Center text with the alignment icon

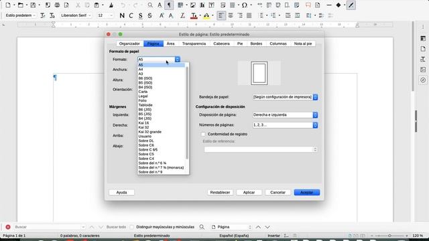click(231, 15)
